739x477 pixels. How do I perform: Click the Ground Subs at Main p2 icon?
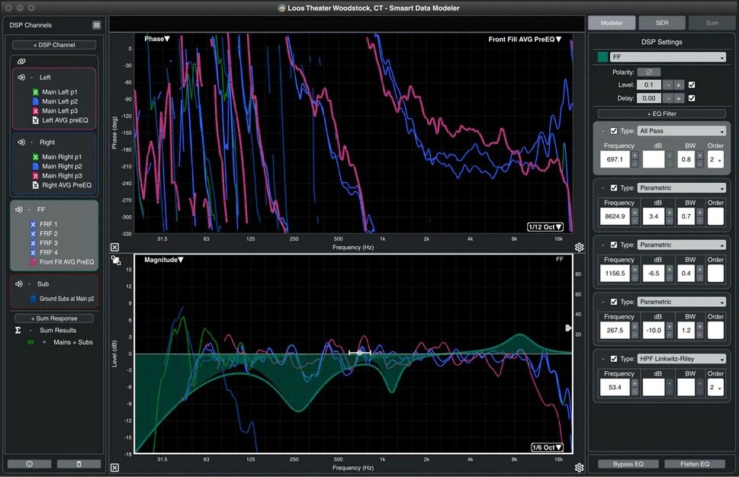(33, 299)
